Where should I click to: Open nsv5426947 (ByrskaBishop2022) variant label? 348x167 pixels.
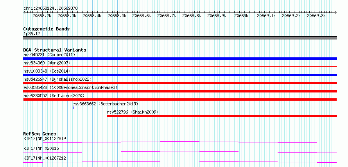(57, 79)
